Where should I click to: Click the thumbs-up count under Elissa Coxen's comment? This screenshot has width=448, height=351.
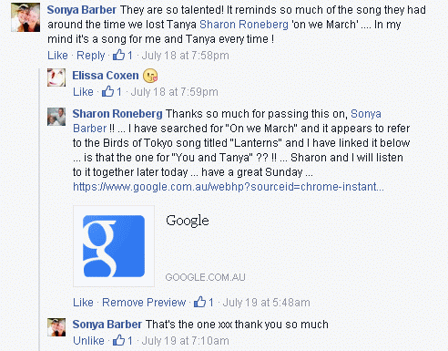pyautogui.click(x=119, y=91)
